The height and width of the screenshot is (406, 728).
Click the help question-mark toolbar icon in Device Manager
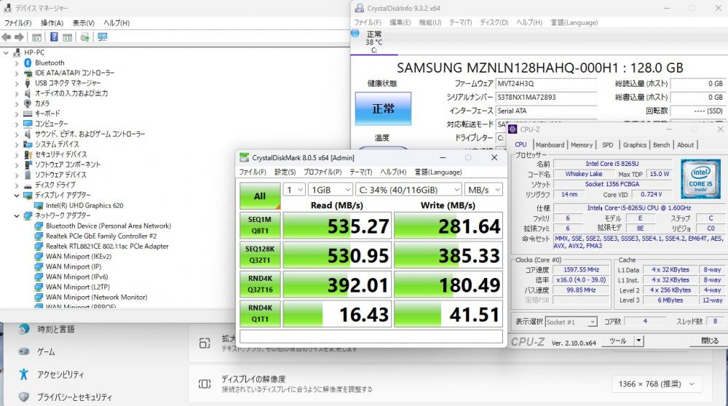(55, 37)
